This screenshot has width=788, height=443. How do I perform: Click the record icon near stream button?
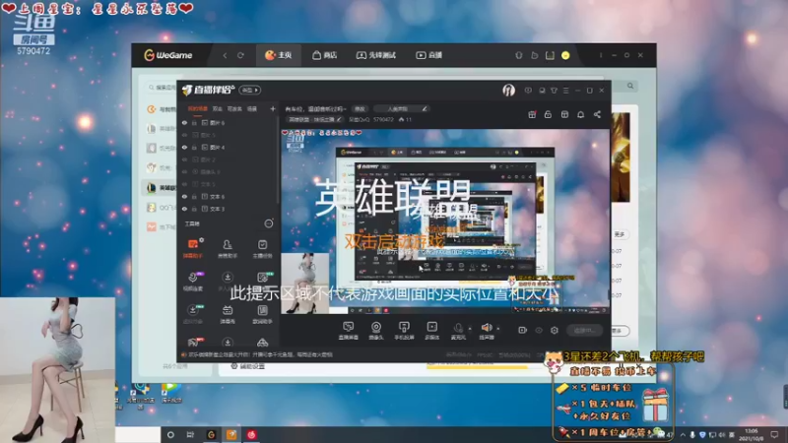pyautogui.click(x=523, y=330)
